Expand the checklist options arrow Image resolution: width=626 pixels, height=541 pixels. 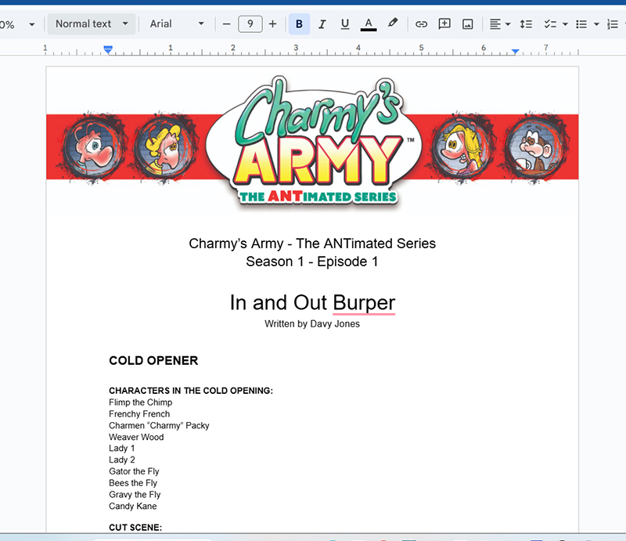(x=565, y=24)
